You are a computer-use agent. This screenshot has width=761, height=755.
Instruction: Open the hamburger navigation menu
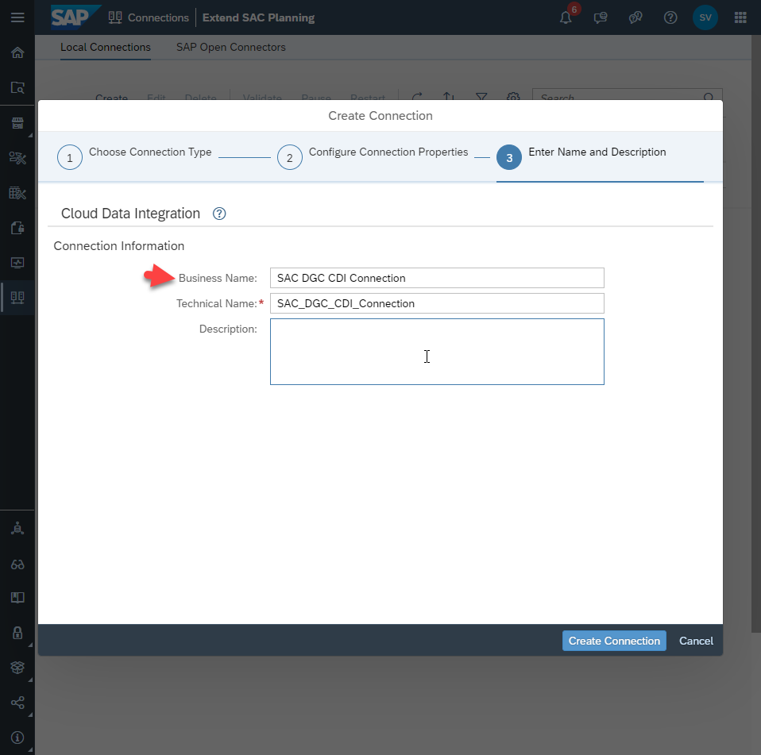pyautogui.click(x=17, y=17)
